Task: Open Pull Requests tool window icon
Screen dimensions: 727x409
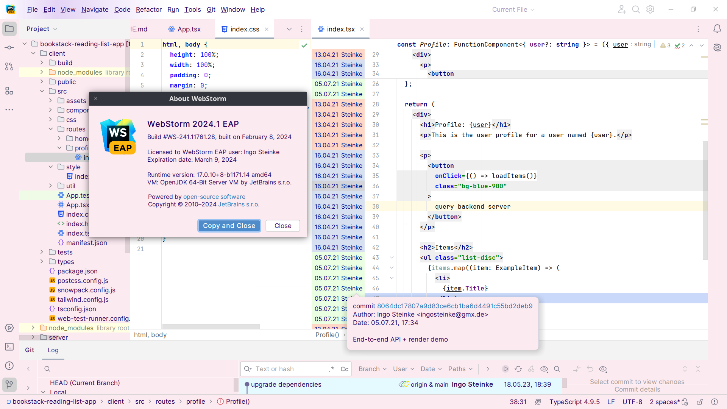Action: click(x=9, y=67)
